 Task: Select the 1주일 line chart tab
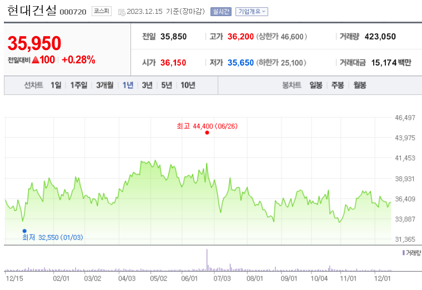coord(79,86)
